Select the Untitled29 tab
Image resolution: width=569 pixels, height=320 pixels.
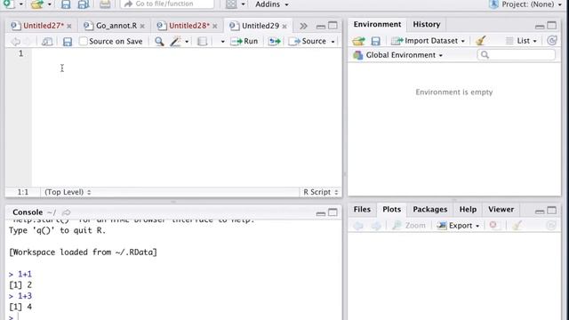pyautogui.click(x=260, y=26)
